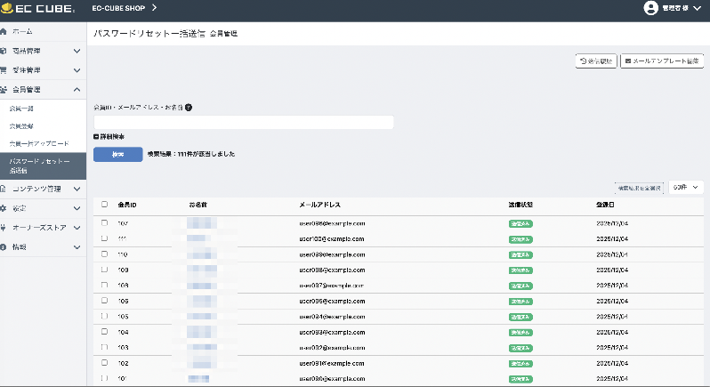The width and height of the screenshot is (710, 387).
Task: Open 会員一覧 in the sidebar
Action: coord(21,109)
